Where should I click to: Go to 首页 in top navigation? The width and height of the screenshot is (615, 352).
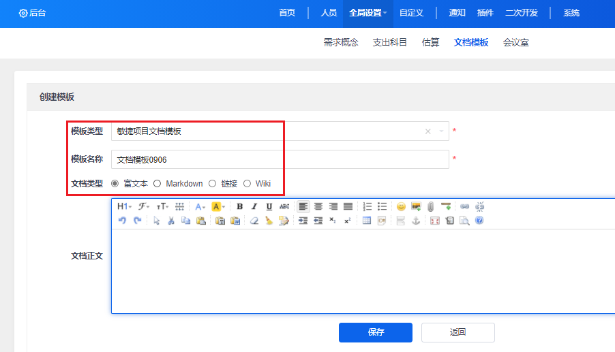(287, 13)
